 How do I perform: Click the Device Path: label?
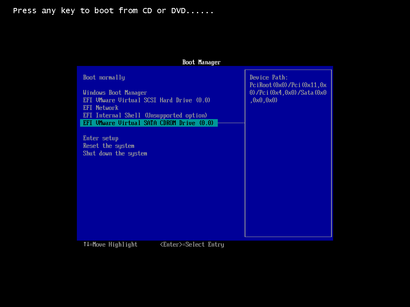tap(269, 78)
